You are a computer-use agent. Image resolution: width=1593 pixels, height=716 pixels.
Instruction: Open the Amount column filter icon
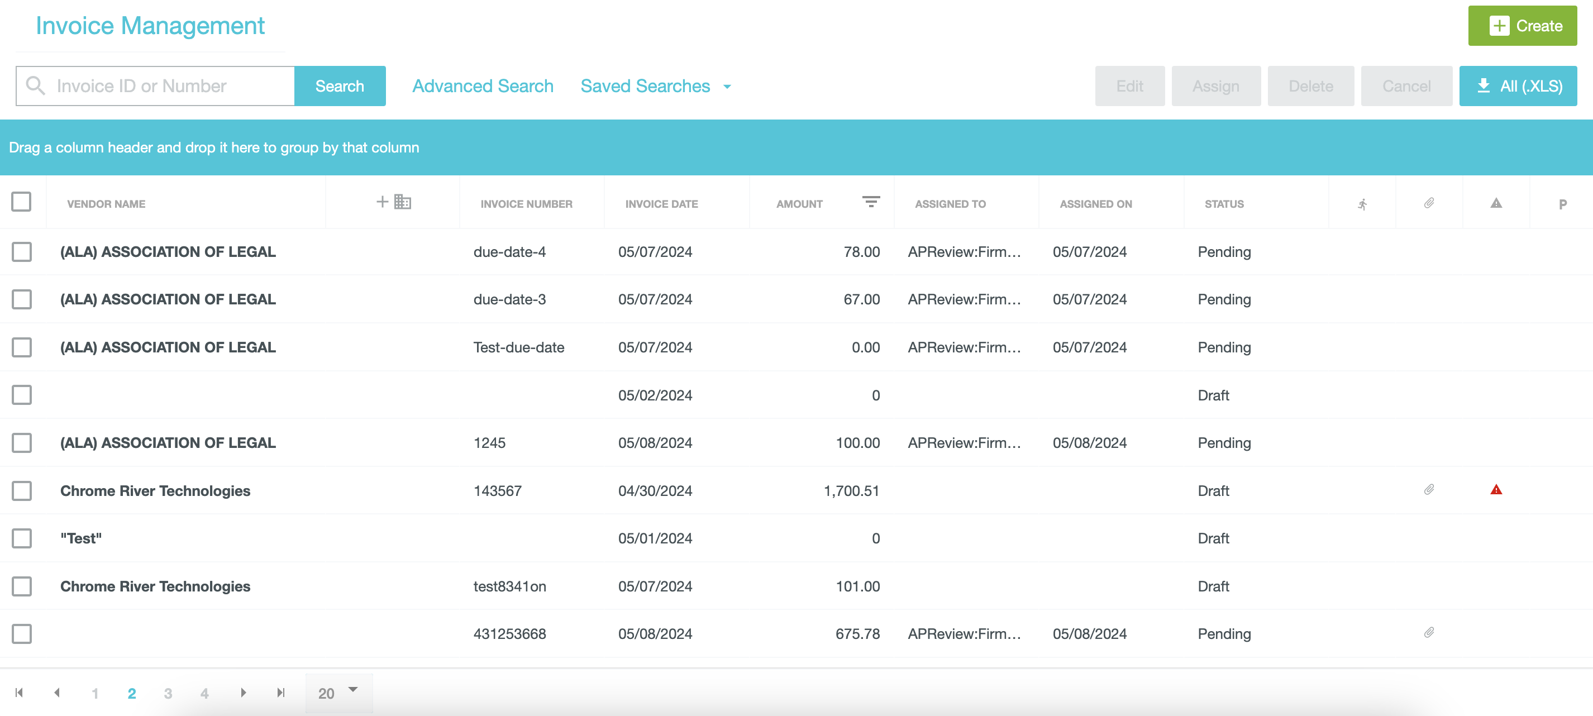pos(871,202)
